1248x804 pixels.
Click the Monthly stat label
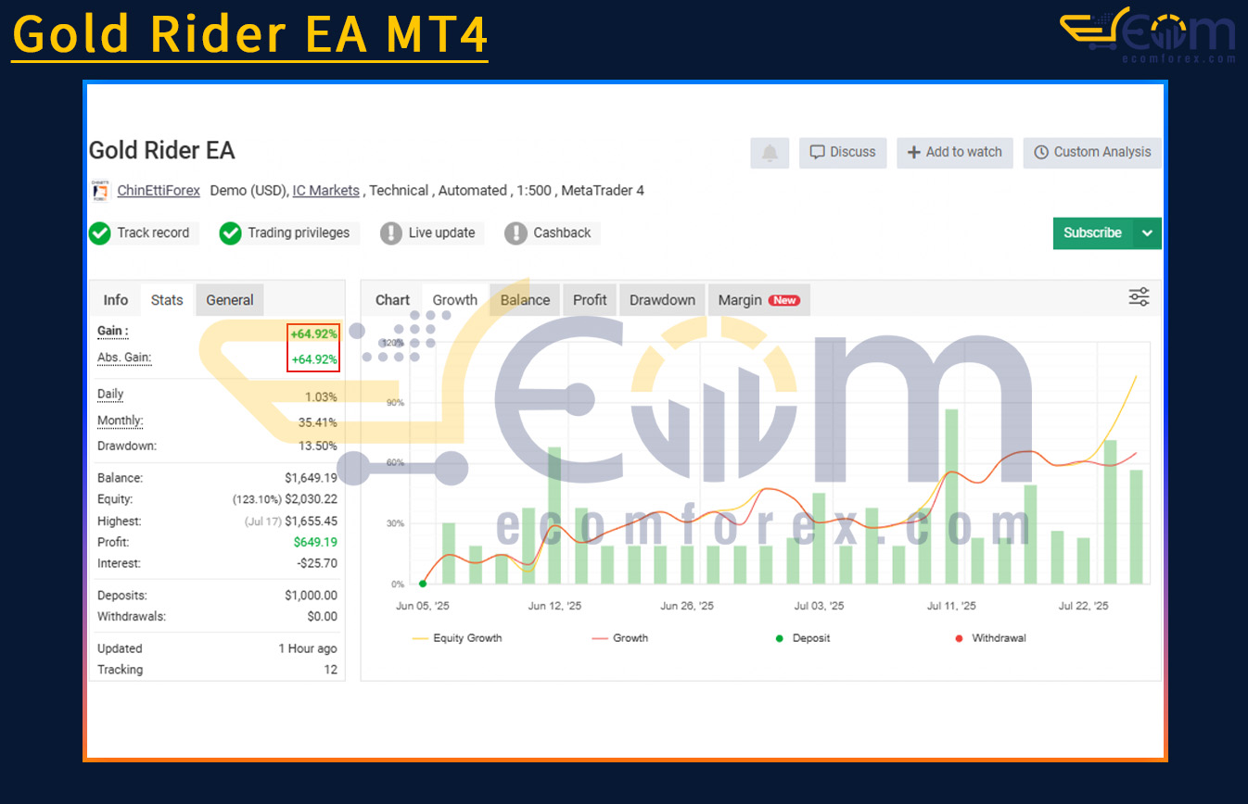pos(121,421)
